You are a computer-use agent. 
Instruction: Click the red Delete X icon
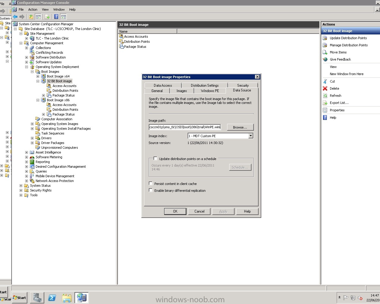pos(325,88)
